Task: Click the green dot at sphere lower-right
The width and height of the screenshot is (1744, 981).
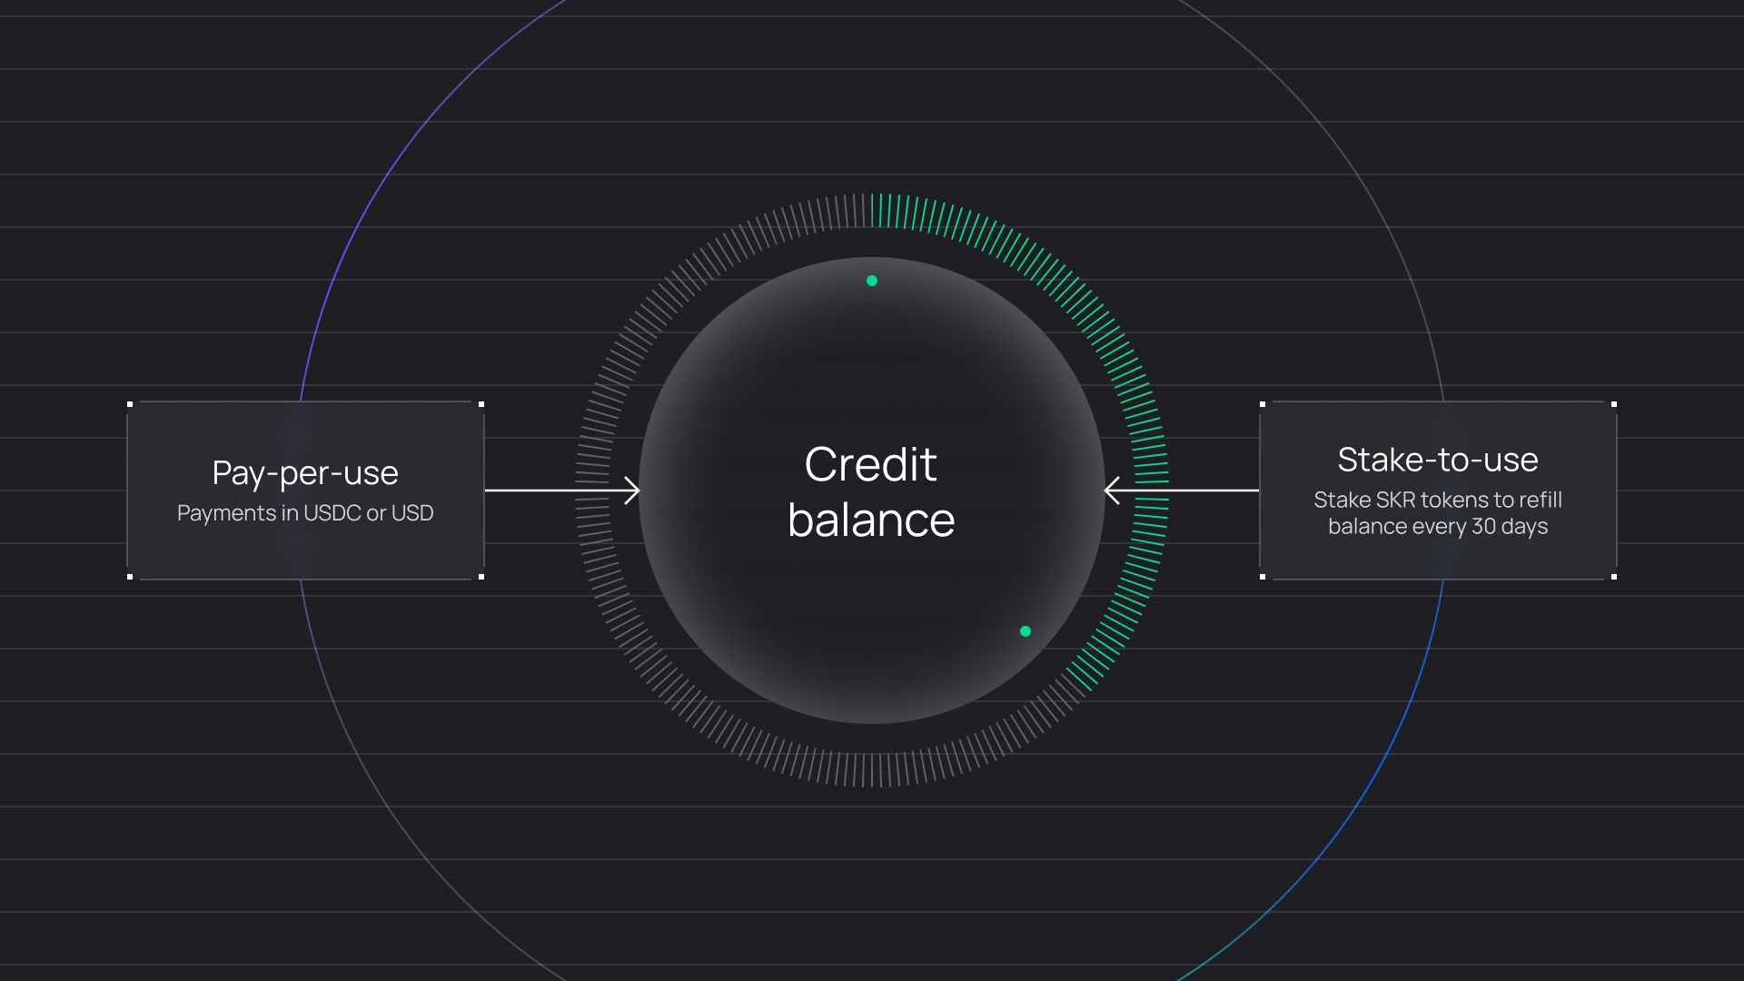Action: [1026, 631]
